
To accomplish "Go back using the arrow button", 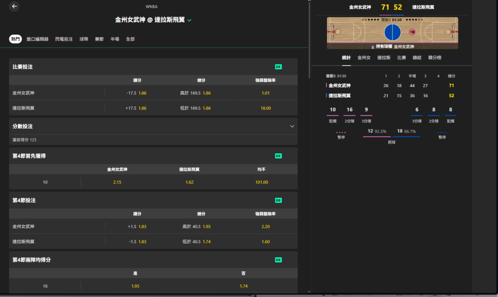I will tap(14, 6).
